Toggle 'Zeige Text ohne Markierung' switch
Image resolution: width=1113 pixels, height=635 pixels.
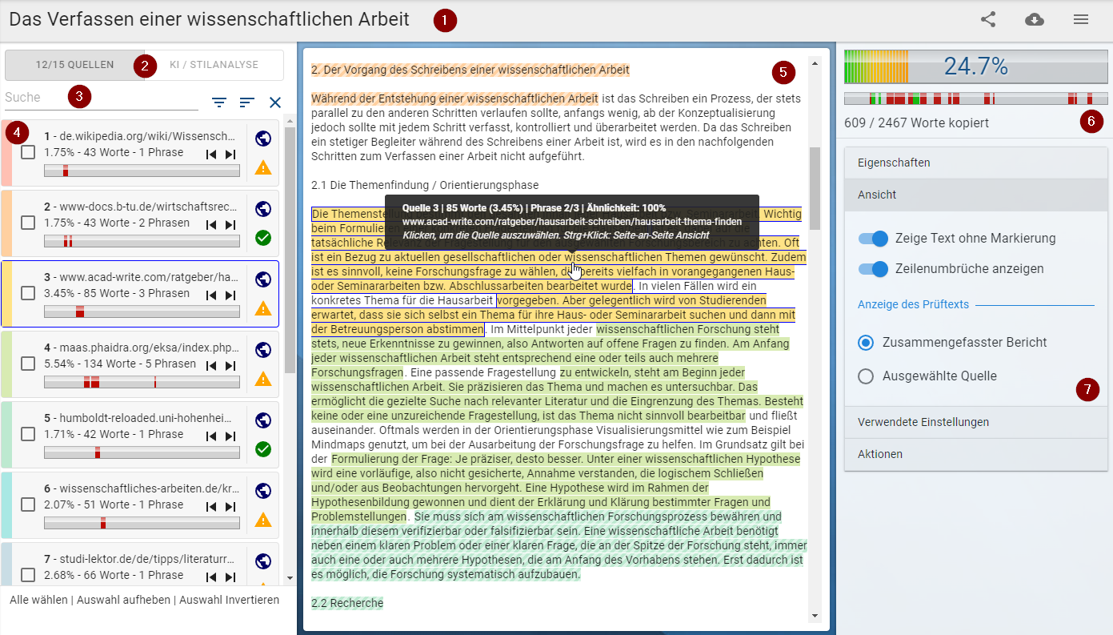[873, 239]
